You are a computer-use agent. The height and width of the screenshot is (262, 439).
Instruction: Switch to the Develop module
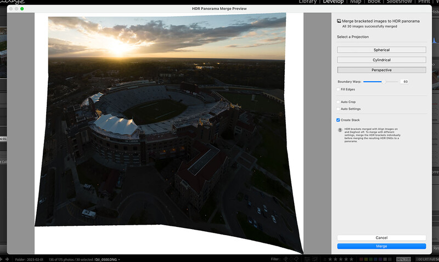pos(333,2)
